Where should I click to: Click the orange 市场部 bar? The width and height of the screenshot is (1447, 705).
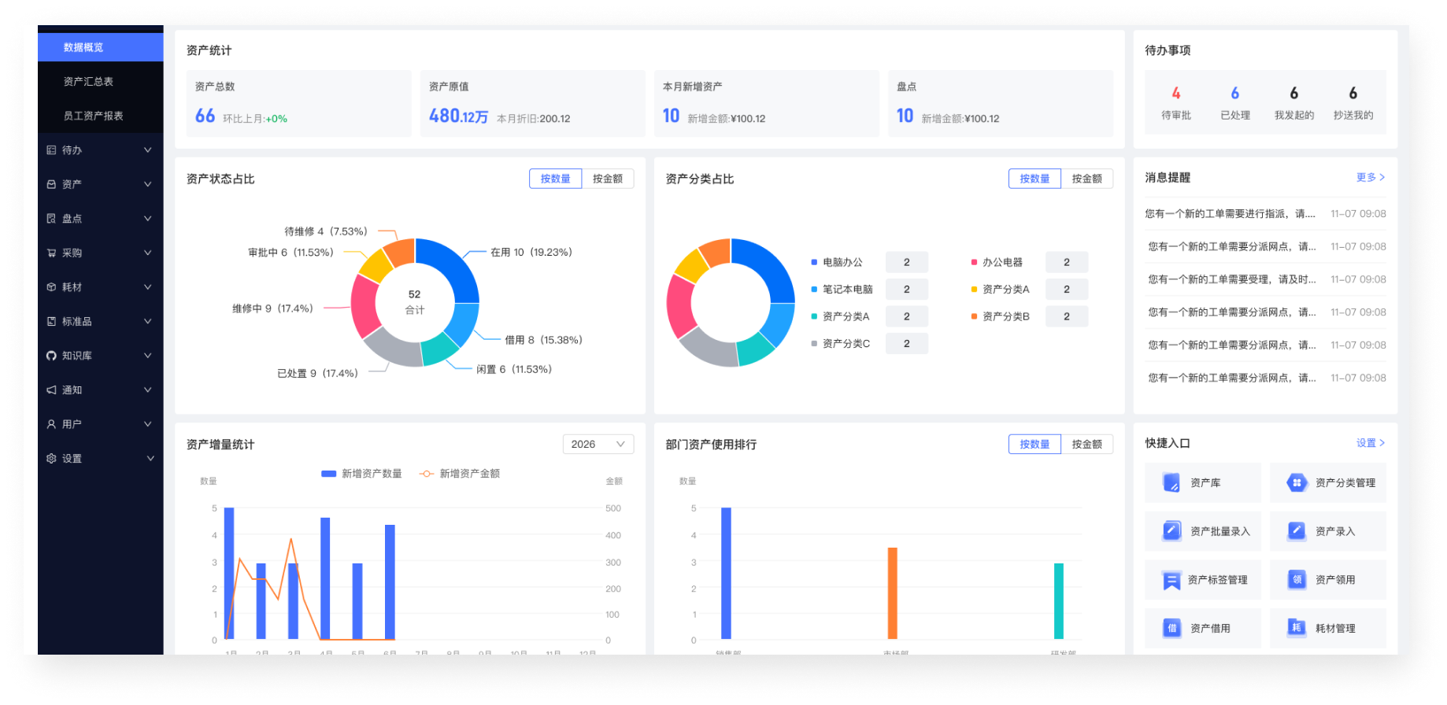(893, 593)
